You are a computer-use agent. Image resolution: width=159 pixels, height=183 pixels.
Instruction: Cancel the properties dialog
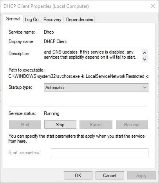(110, 176)
